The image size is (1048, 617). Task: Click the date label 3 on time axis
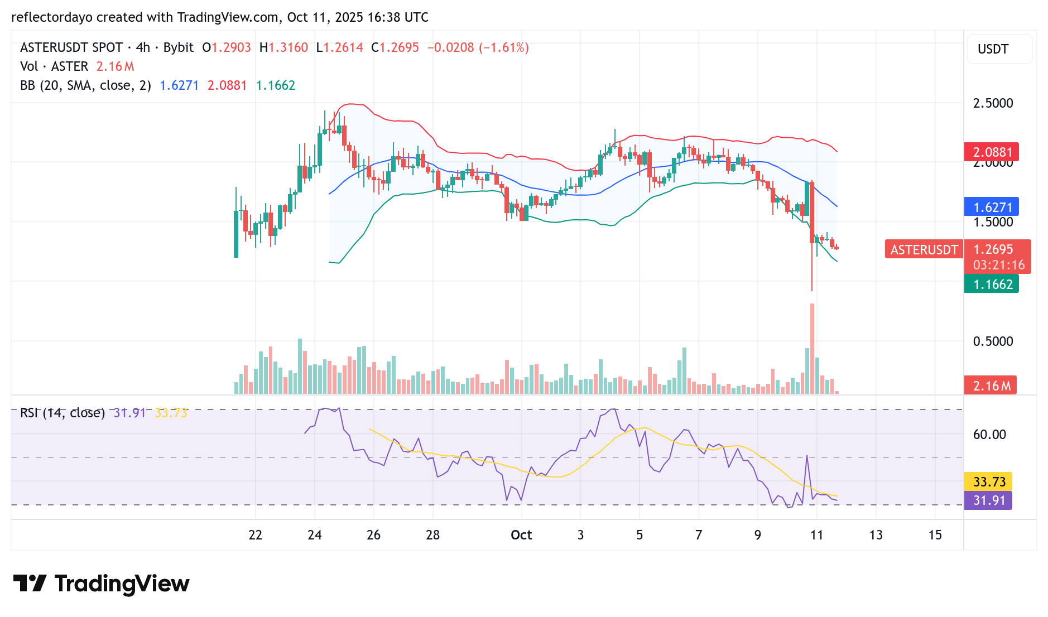[x=580, y=535]
